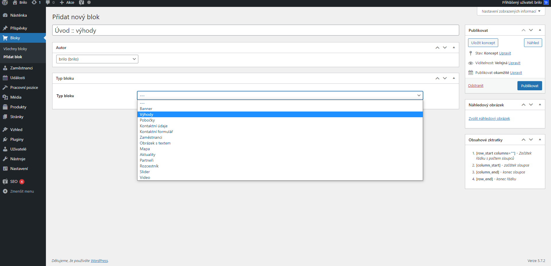The height and width of the screenshot is (266, 551).
Task: Open Všechny bloky submenu item
Action: (15, 49)
